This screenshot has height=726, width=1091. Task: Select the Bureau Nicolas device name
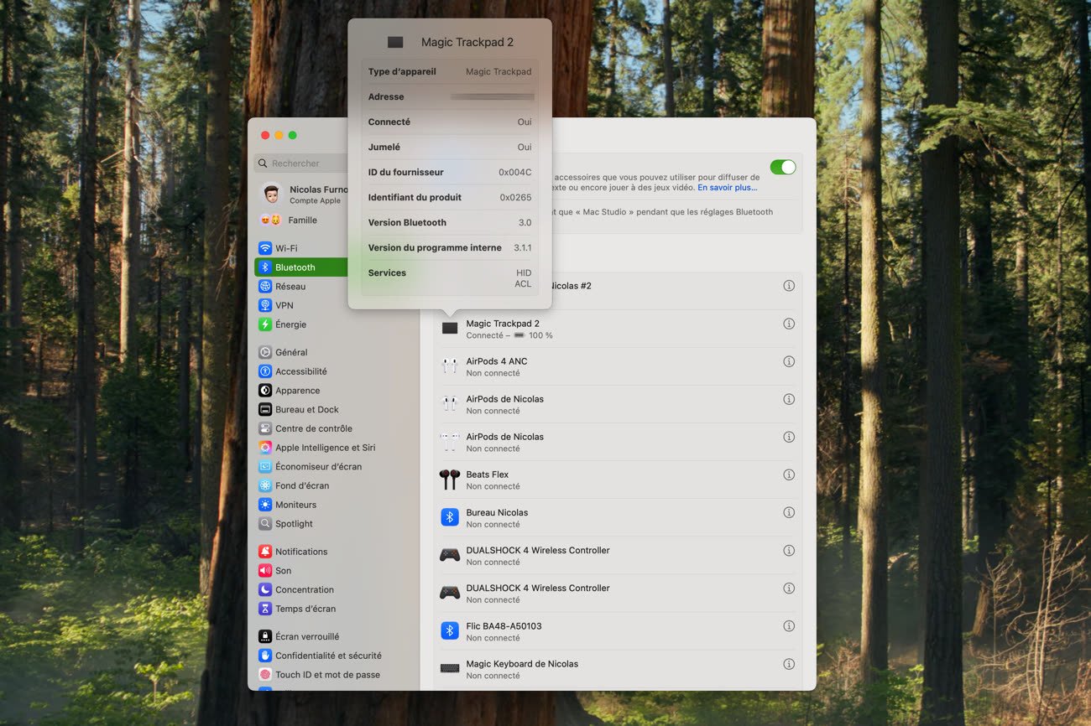pyautogui.click(x=497, y=512)
